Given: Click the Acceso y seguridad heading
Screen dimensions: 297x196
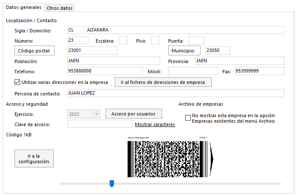Looking at the screenshot, I should (x=27, y=104).
